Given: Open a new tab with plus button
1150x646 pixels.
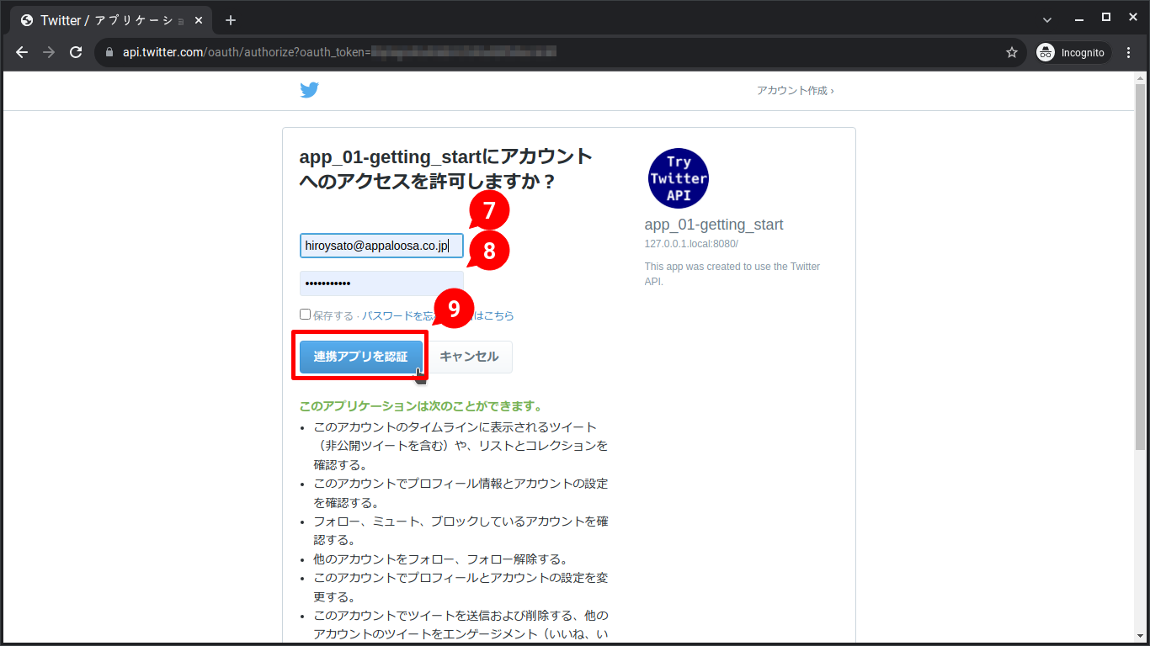Looking at the screenshot, I should click(231, 20).
